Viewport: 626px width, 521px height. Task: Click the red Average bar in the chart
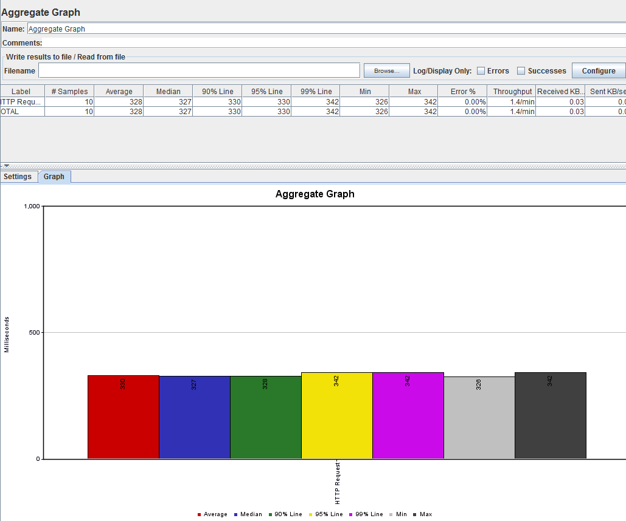click(x=123, y=419)
